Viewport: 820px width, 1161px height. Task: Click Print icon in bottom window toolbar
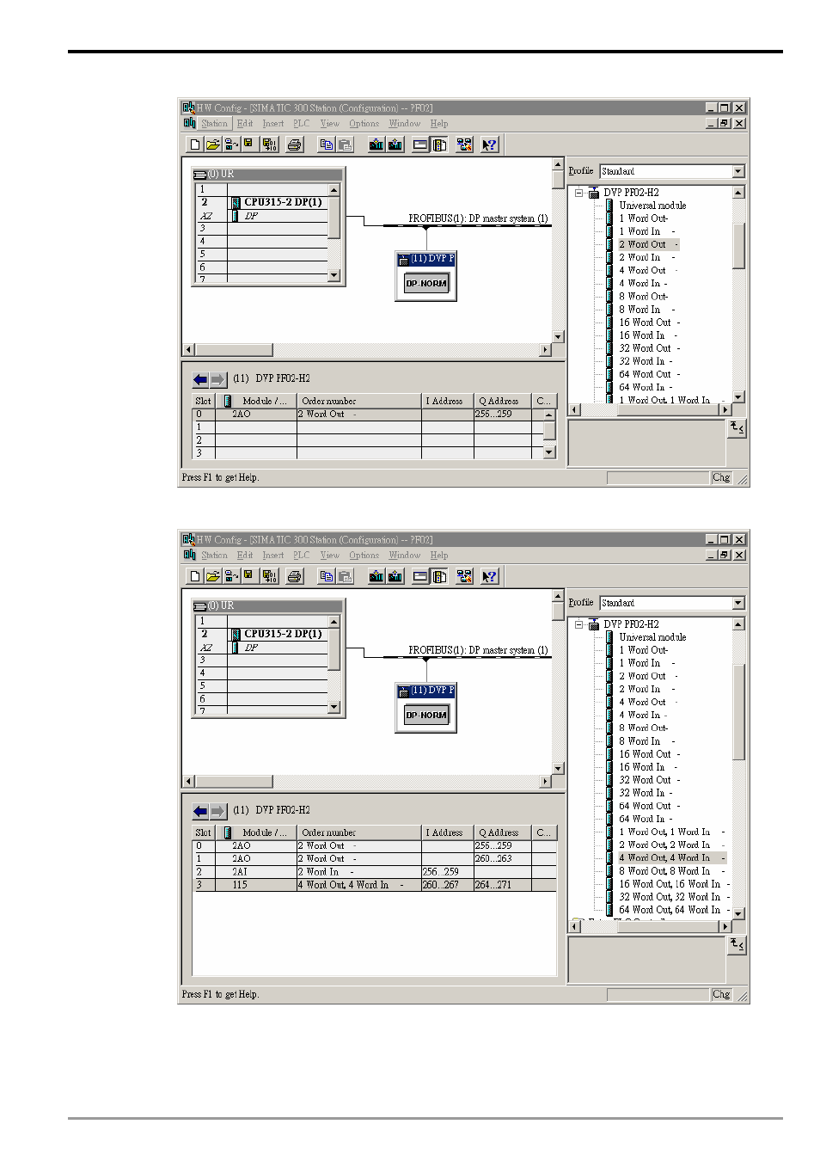pos(295,576)
